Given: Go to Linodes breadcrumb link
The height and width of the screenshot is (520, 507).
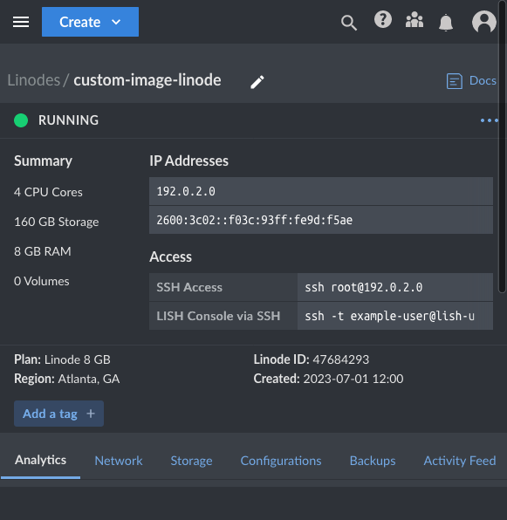Looking at the screenshot, I should (x=34, y=80).
